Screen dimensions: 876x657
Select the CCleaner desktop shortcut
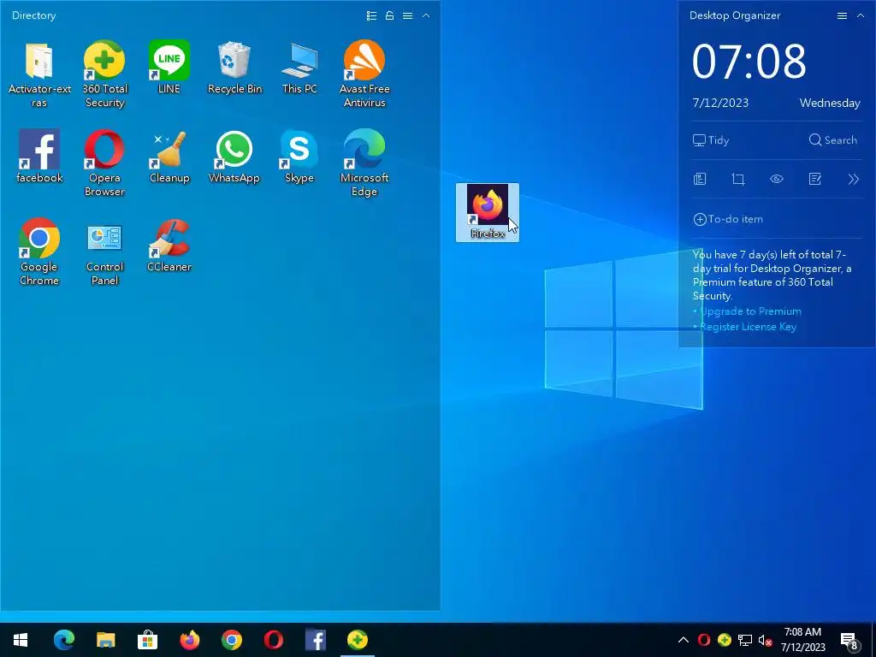(169, 246)
